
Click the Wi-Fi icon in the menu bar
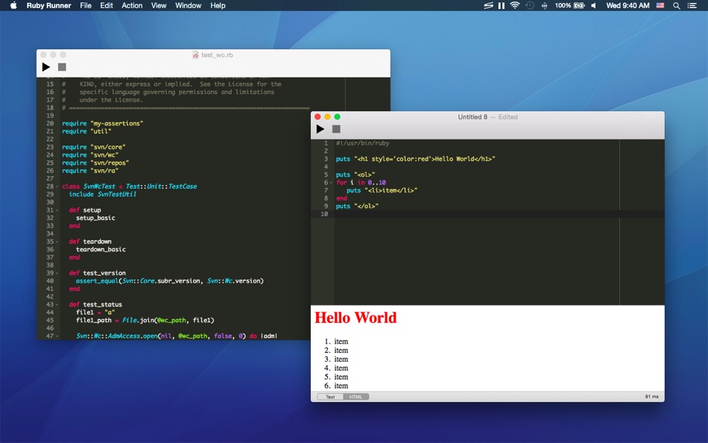click(x=515, y=5)
